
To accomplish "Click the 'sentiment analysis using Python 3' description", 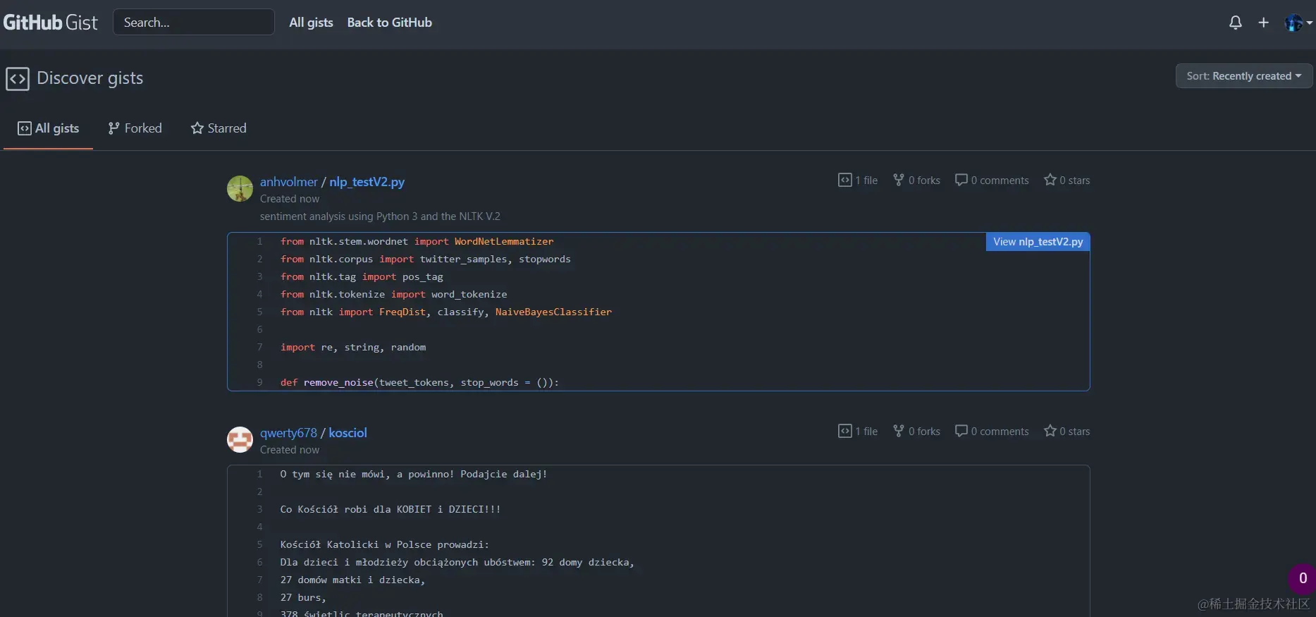I will (380, 216).
